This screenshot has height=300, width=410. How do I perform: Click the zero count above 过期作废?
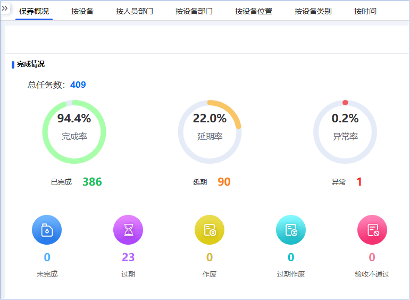click(x=291, y=257)
